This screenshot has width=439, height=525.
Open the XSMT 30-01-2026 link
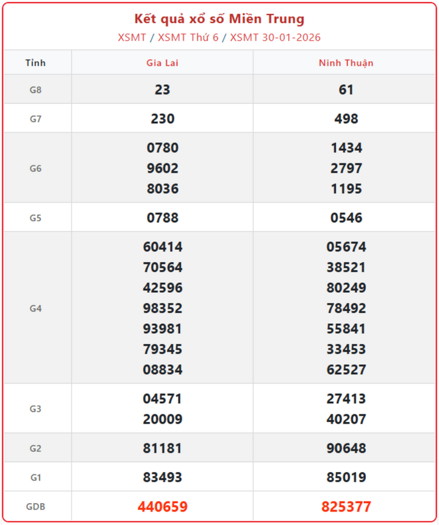pos(275,37)
